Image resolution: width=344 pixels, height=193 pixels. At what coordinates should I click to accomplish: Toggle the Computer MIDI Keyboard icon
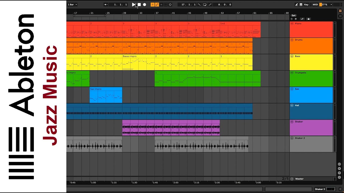pos(301,5)
